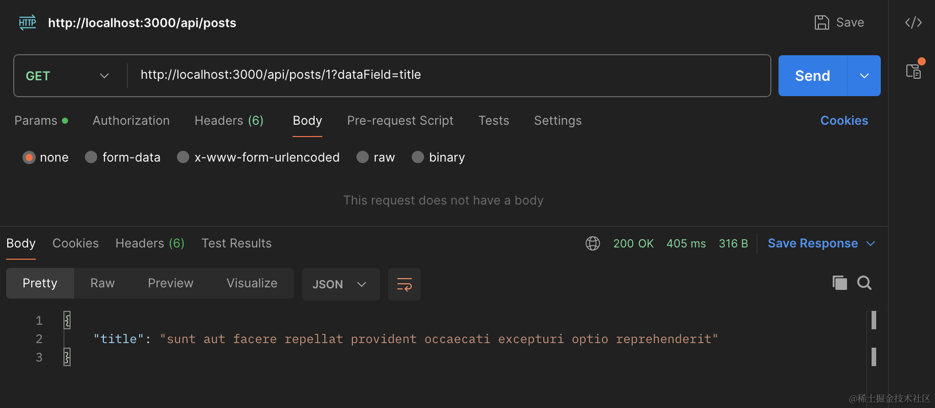Image resolution: width=935 pixels, height=408 pixels.
Task: Select the form-data body option
Action: (x=91, y=157)
